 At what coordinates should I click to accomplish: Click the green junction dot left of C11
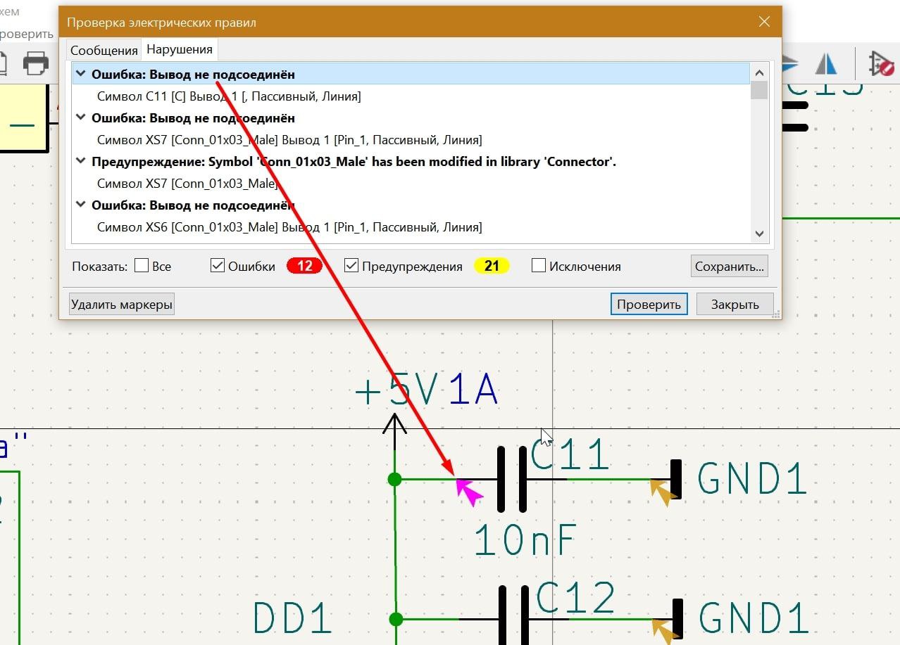pos(395,480)
